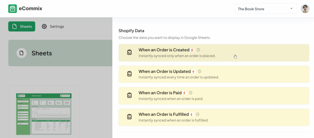The height and width of the screenshot is (138, 314).
Task: Click 'Instantly synced only when an order is placed' text
Action: (x=177, y=56)
